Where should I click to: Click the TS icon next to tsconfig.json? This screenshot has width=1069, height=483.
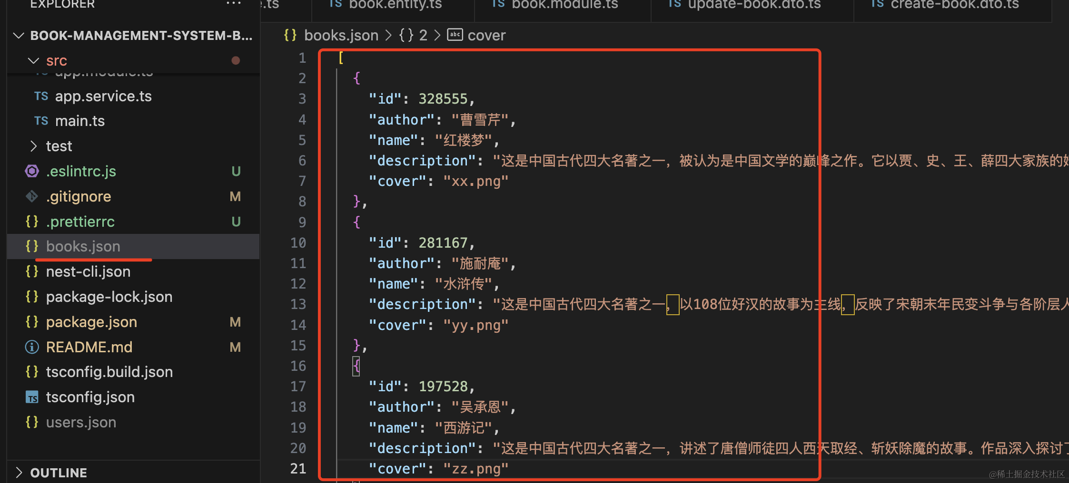tap(32, 397)
